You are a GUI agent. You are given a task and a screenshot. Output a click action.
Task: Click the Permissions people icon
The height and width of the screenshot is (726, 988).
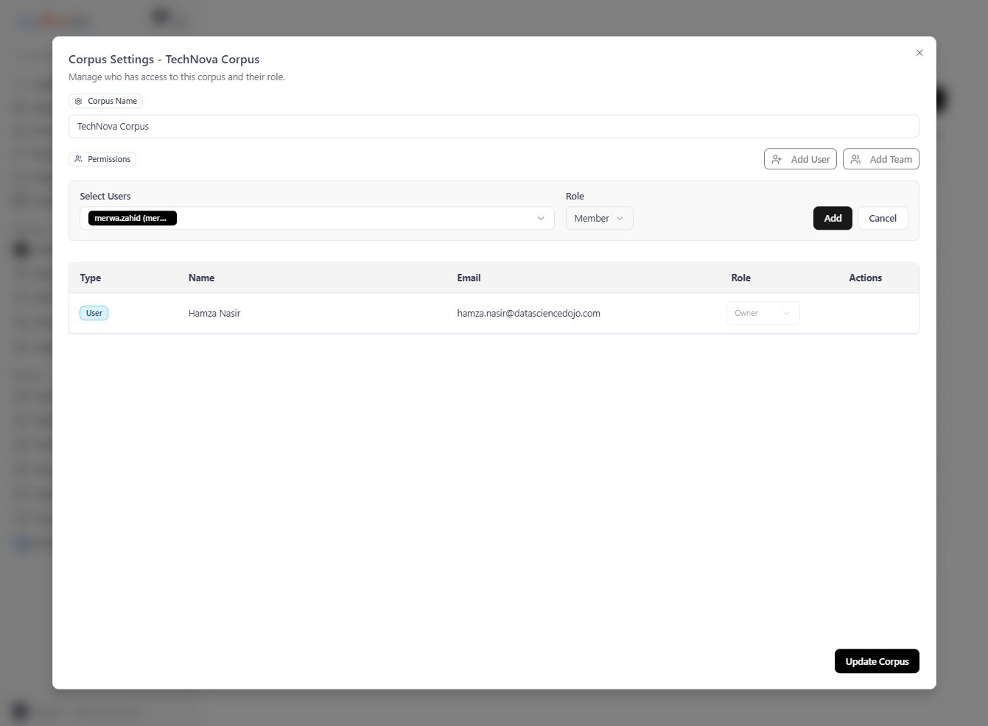tap(79, 159)
